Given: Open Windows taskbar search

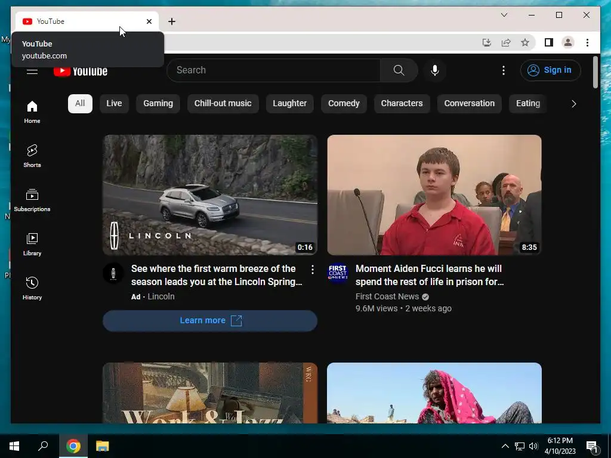Looking at the screenshot, I should point(43,446).
